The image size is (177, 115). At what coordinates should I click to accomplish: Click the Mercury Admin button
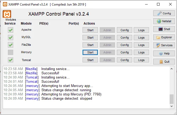(107, 52)
